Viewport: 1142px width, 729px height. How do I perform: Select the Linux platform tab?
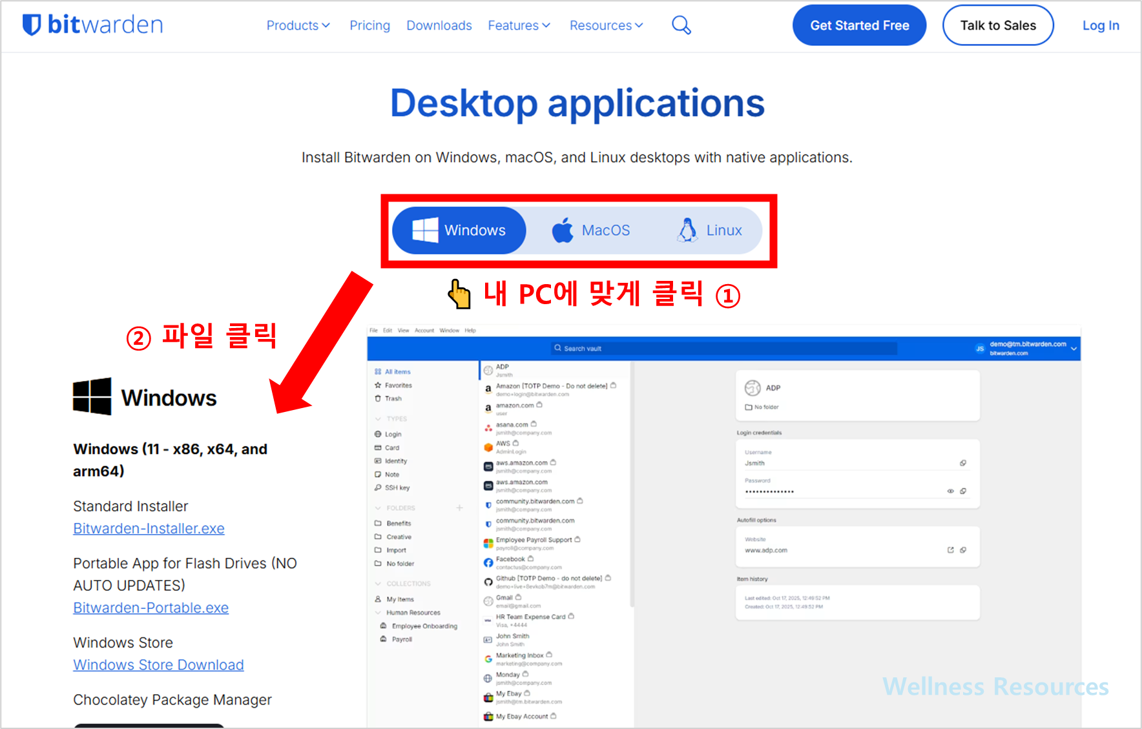point(710,231)
